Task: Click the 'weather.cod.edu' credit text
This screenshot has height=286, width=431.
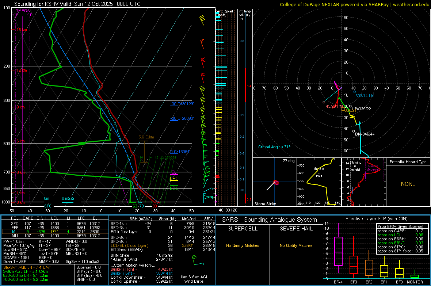Action: pos(411,4)
